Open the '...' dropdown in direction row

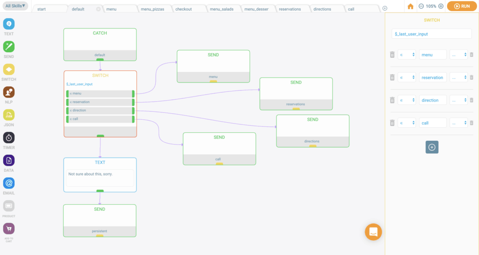coord(458,100)
